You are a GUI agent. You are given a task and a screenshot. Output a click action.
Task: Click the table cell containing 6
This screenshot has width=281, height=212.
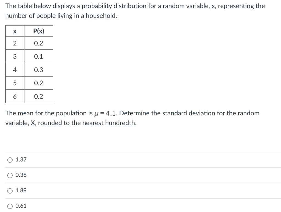coord(15,96)
